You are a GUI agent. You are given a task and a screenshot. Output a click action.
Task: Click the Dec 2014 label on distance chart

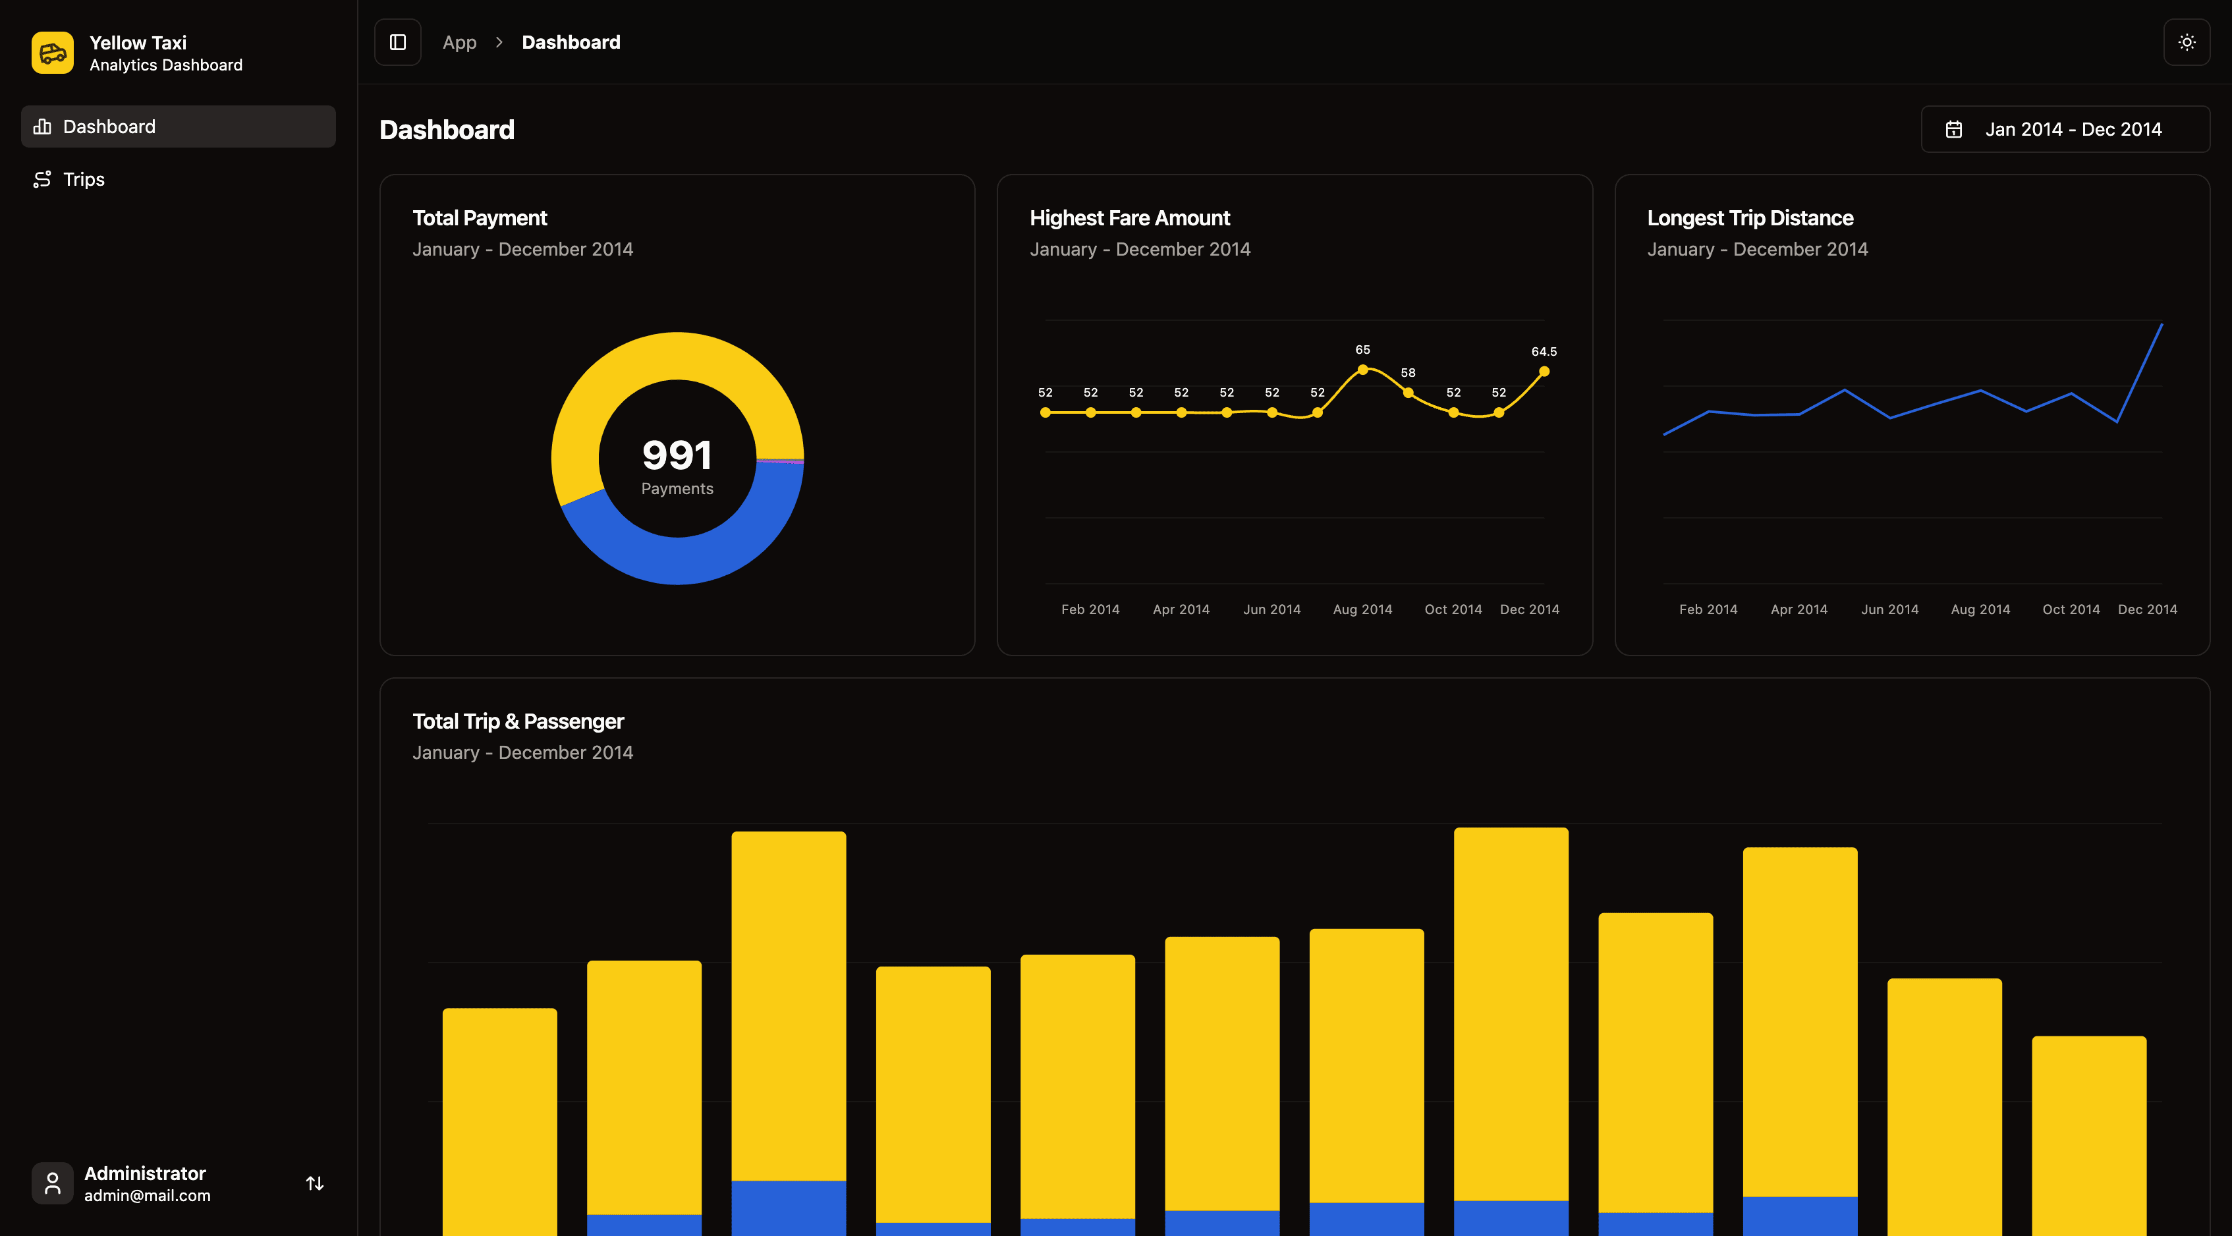(2148, 609)
